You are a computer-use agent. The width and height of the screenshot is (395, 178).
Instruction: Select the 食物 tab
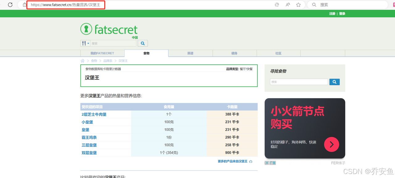click(146, 53)
